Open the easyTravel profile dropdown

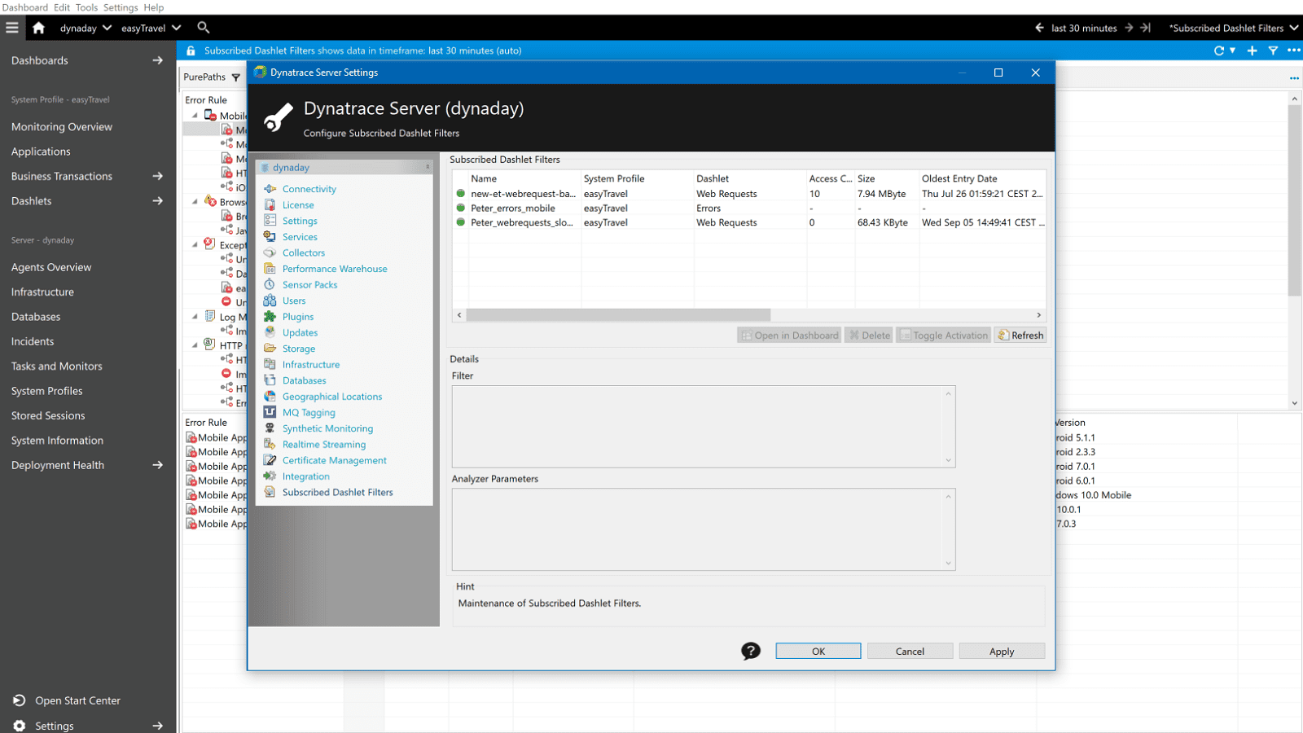click(x=176, y=28)
